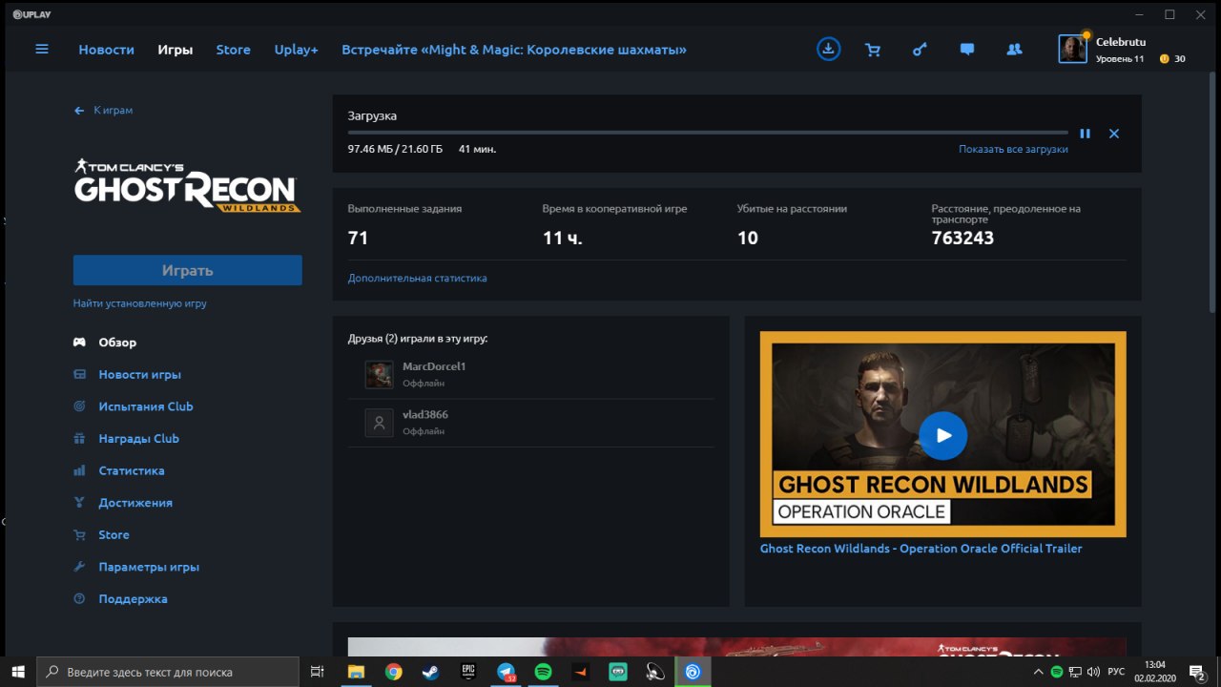Switch input language РУС indicator
Image resolution: width=1221 pixels, height=687 pixels.
point(1116,672)
